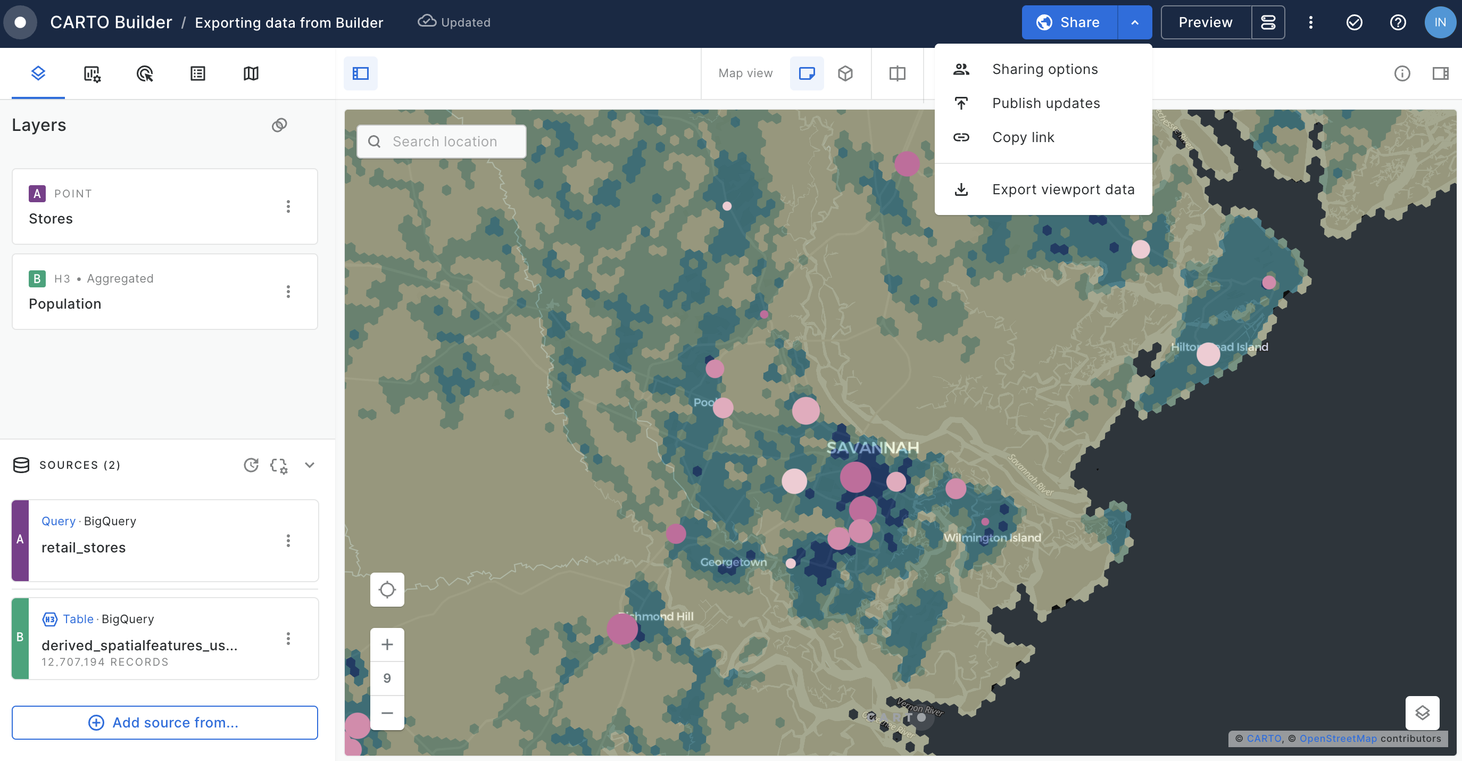Enable split dual map view
This screenshot has height=761, width=1462.
coord(898,74)
